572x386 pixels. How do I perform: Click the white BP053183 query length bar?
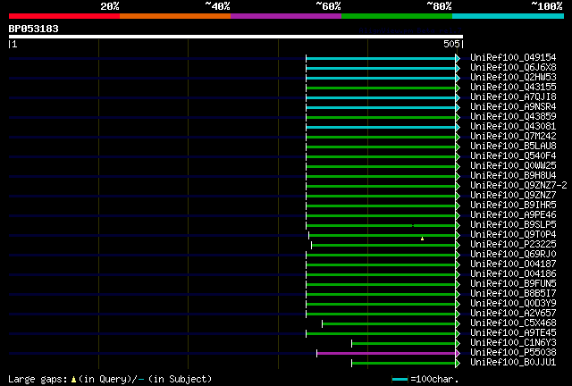click(236, 37)
